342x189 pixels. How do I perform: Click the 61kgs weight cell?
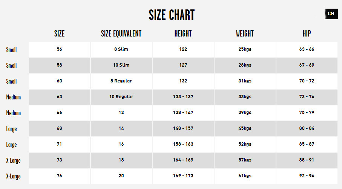tap(245, 176)
